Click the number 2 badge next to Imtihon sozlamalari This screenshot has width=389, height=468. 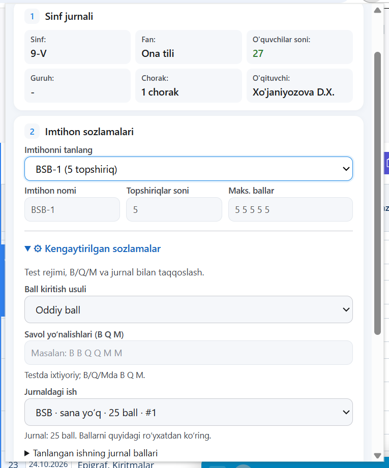coord(32,132)
